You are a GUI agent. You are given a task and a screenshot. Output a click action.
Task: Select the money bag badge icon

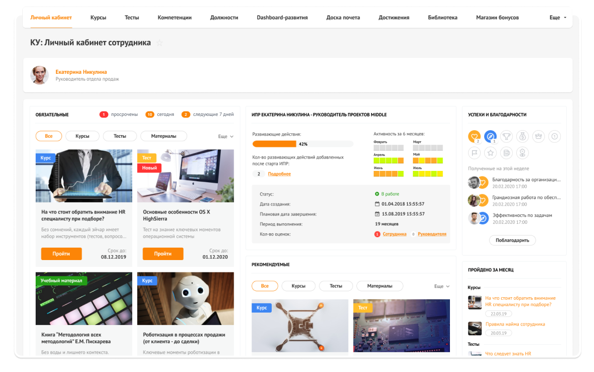point(523,136)
